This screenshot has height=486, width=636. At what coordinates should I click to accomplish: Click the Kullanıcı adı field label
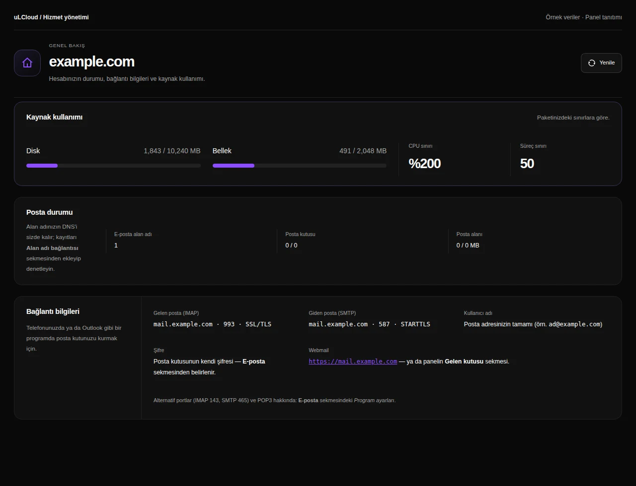click(x=478, y=313)
